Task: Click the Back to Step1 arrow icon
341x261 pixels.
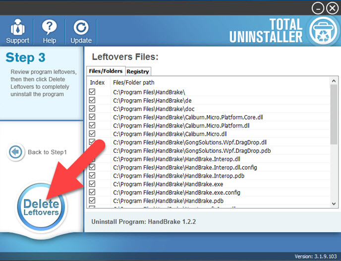Action: click(15, 152)
